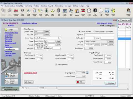Viewport: 133px width, 99px height.
Task: Click the Email button in Customer Alert
Action: click(29, 82)
